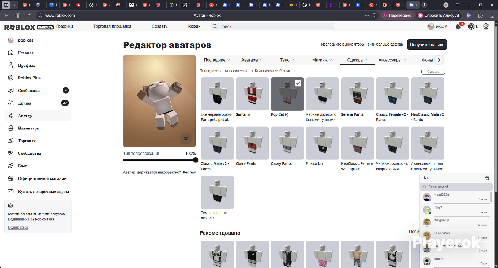Open the Официальный магазин store icon
This screenshot has height=268, width=498.
(11, 178)
